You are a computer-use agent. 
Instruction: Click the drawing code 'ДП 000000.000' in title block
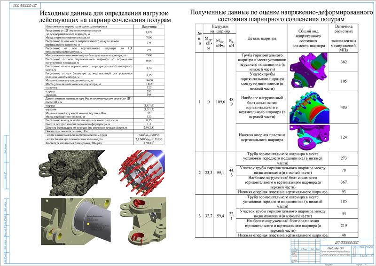click(x=346, y=243)
